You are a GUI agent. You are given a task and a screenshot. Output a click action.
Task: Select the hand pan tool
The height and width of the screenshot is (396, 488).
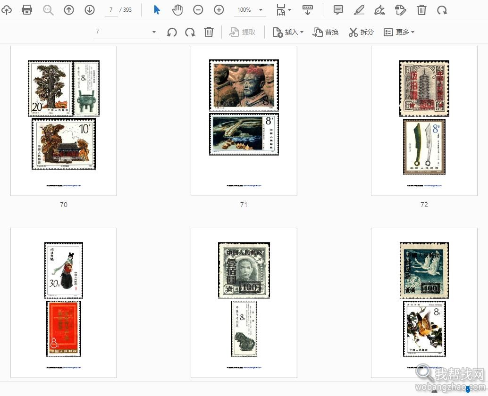point(177,10)
